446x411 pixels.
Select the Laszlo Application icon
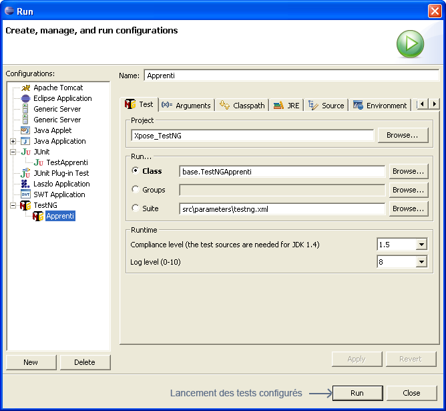[25, 184]
